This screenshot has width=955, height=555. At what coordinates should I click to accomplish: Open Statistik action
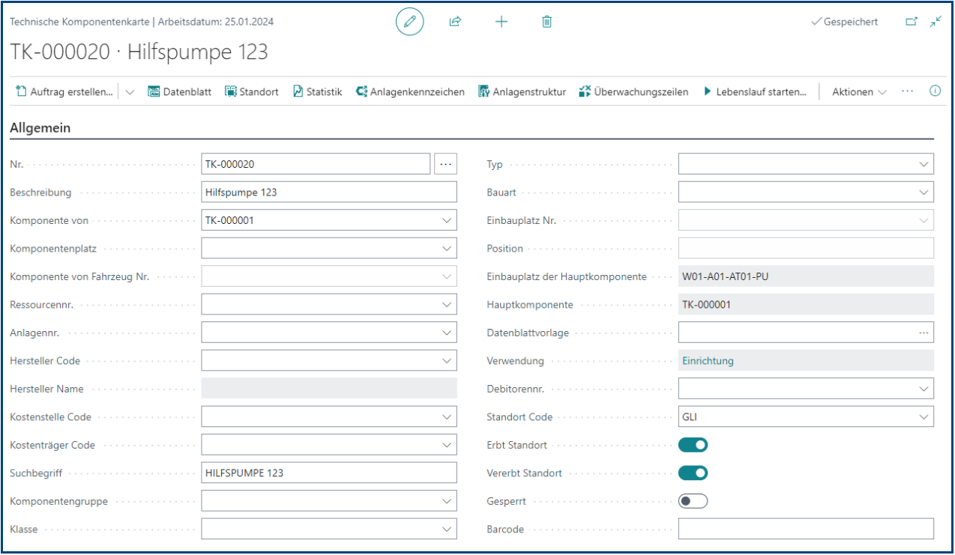[x=317, y=92]
